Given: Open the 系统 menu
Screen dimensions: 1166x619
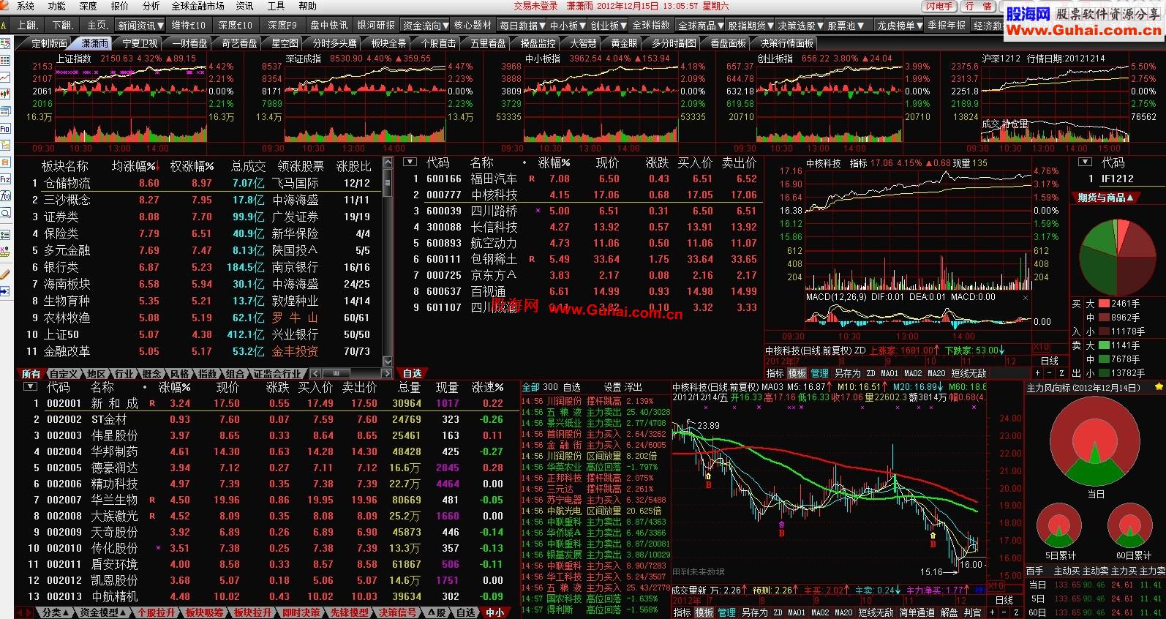Looking at the screenshot, I should [26, 6].
